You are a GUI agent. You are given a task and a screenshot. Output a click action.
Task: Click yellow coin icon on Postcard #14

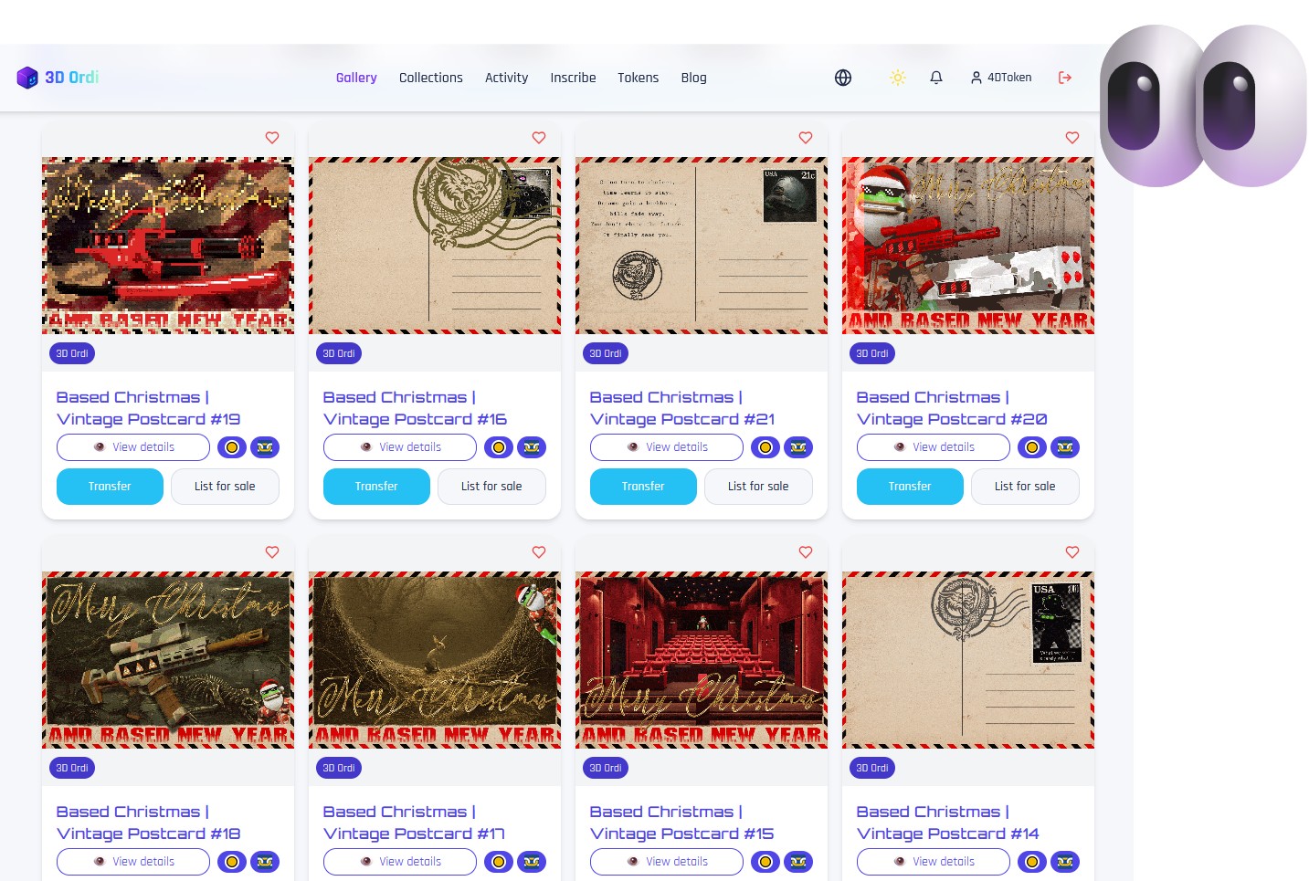point(1032,862)
